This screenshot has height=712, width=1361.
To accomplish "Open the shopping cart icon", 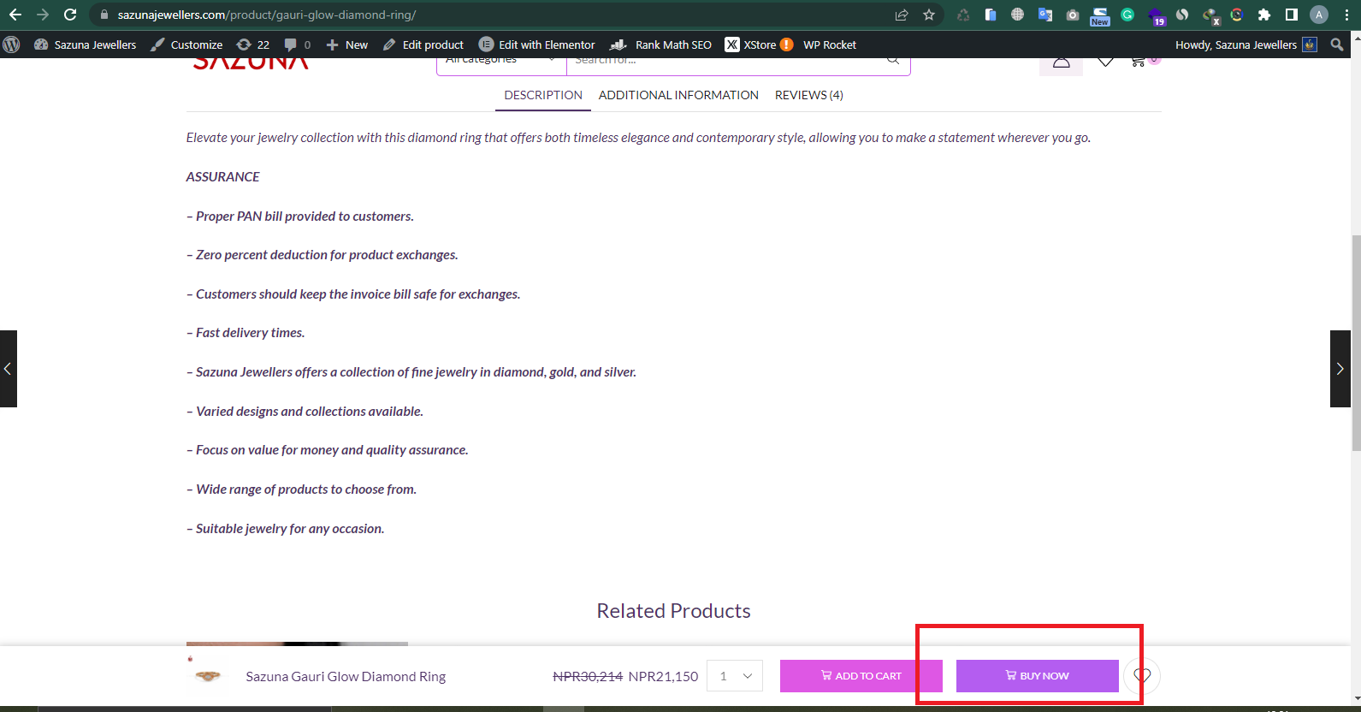I will point(1138,62).
